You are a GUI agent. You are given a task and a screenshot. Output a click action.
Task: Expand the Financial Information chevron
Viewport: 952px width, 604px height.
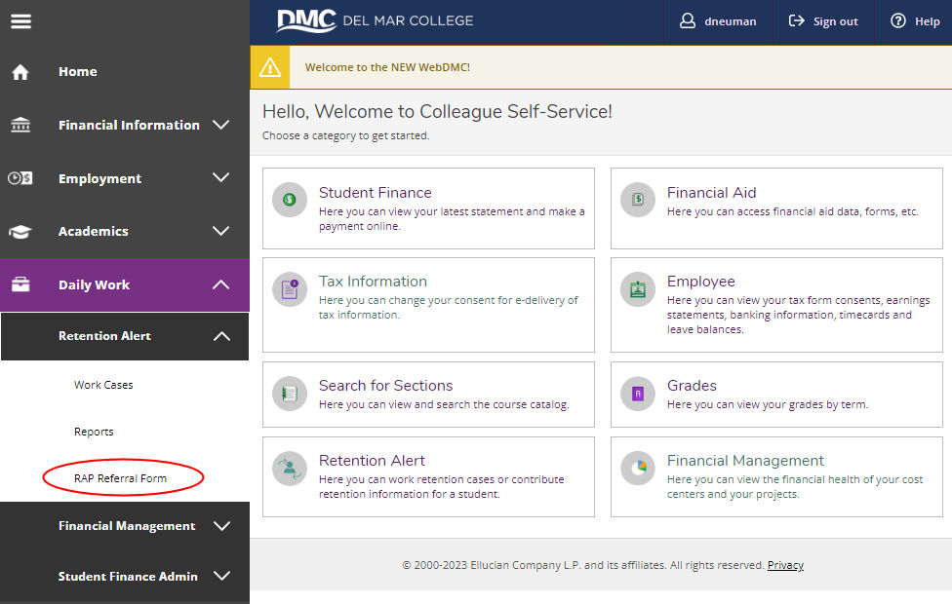tap(221, 125)
